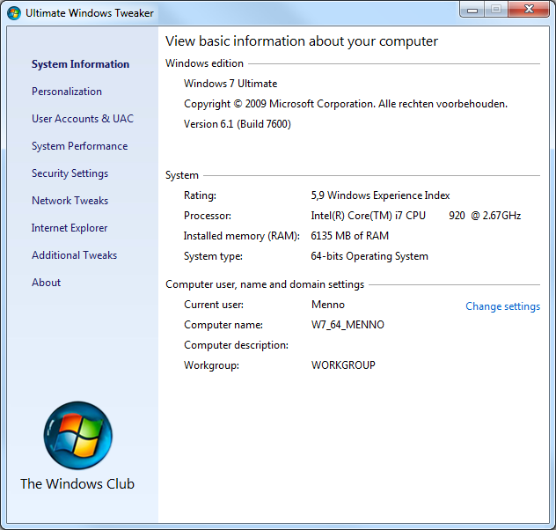
Task: Click the 'System type:' label
Action: click(x=213, y=256)
